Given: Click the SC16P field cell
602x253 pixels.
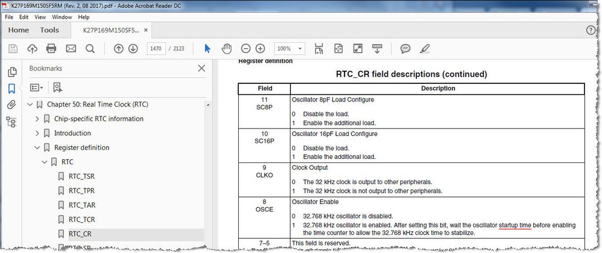Looking at the screenshot, I should (x=264, y=146).
